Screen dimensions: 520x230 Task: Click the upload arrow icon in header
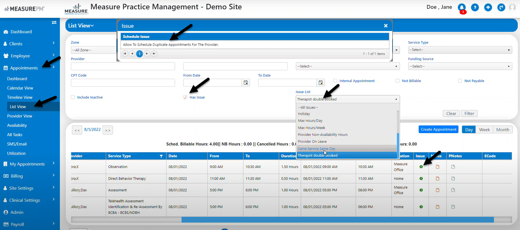coord(488,7)
